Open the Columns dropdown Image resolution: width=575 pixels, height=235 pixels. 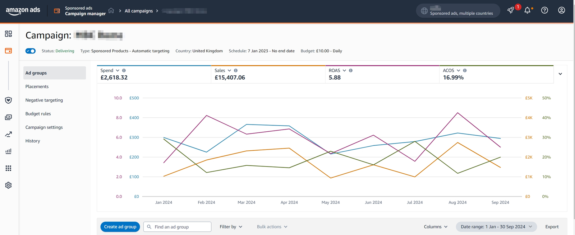click(436, 227)
